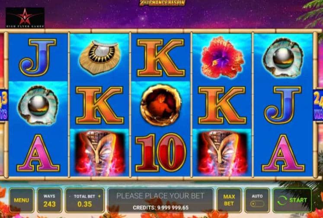Select the woven necklace symbol on reel two
The width and height of the screenshot is (323, 218).
100,57
